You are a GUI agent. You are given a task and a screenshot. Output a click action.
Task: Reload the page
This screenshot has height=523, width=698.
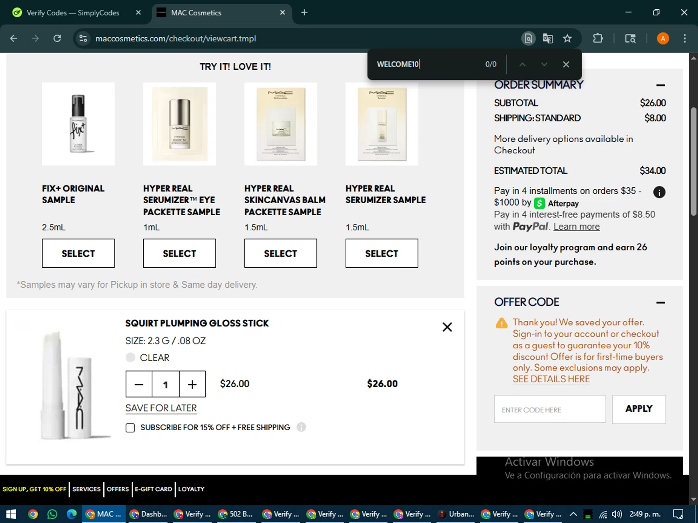click(57, 39)
